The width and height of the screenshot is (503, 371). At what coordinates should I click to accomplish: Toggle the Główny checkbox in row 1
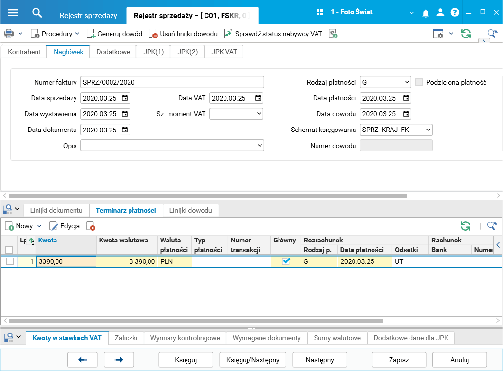286,261
